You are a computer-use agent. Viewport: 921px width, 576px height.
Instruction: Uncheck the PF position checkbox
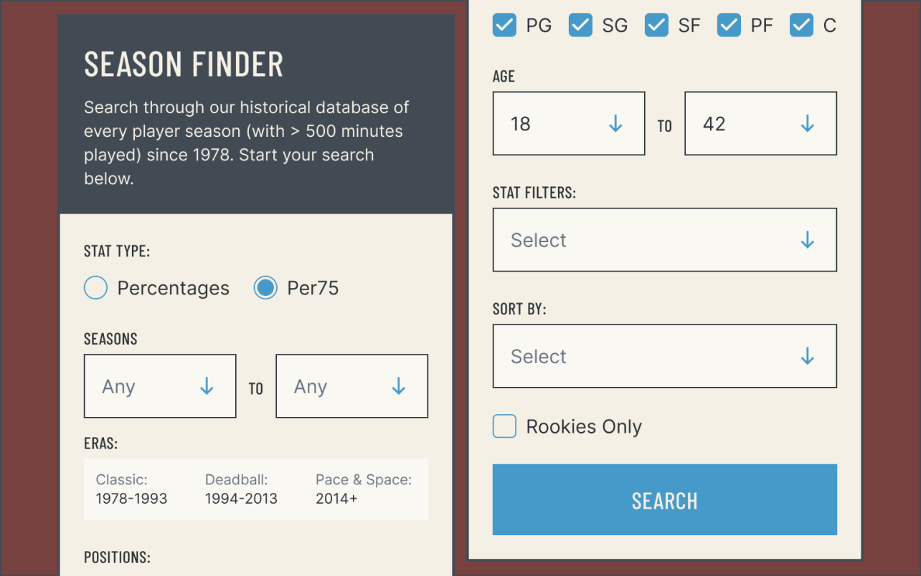click(729, 25)
